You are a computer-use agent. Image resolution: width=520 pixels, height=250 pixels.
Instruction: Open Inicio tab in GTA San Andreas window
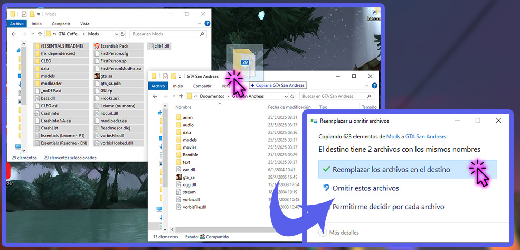(178, 86)
